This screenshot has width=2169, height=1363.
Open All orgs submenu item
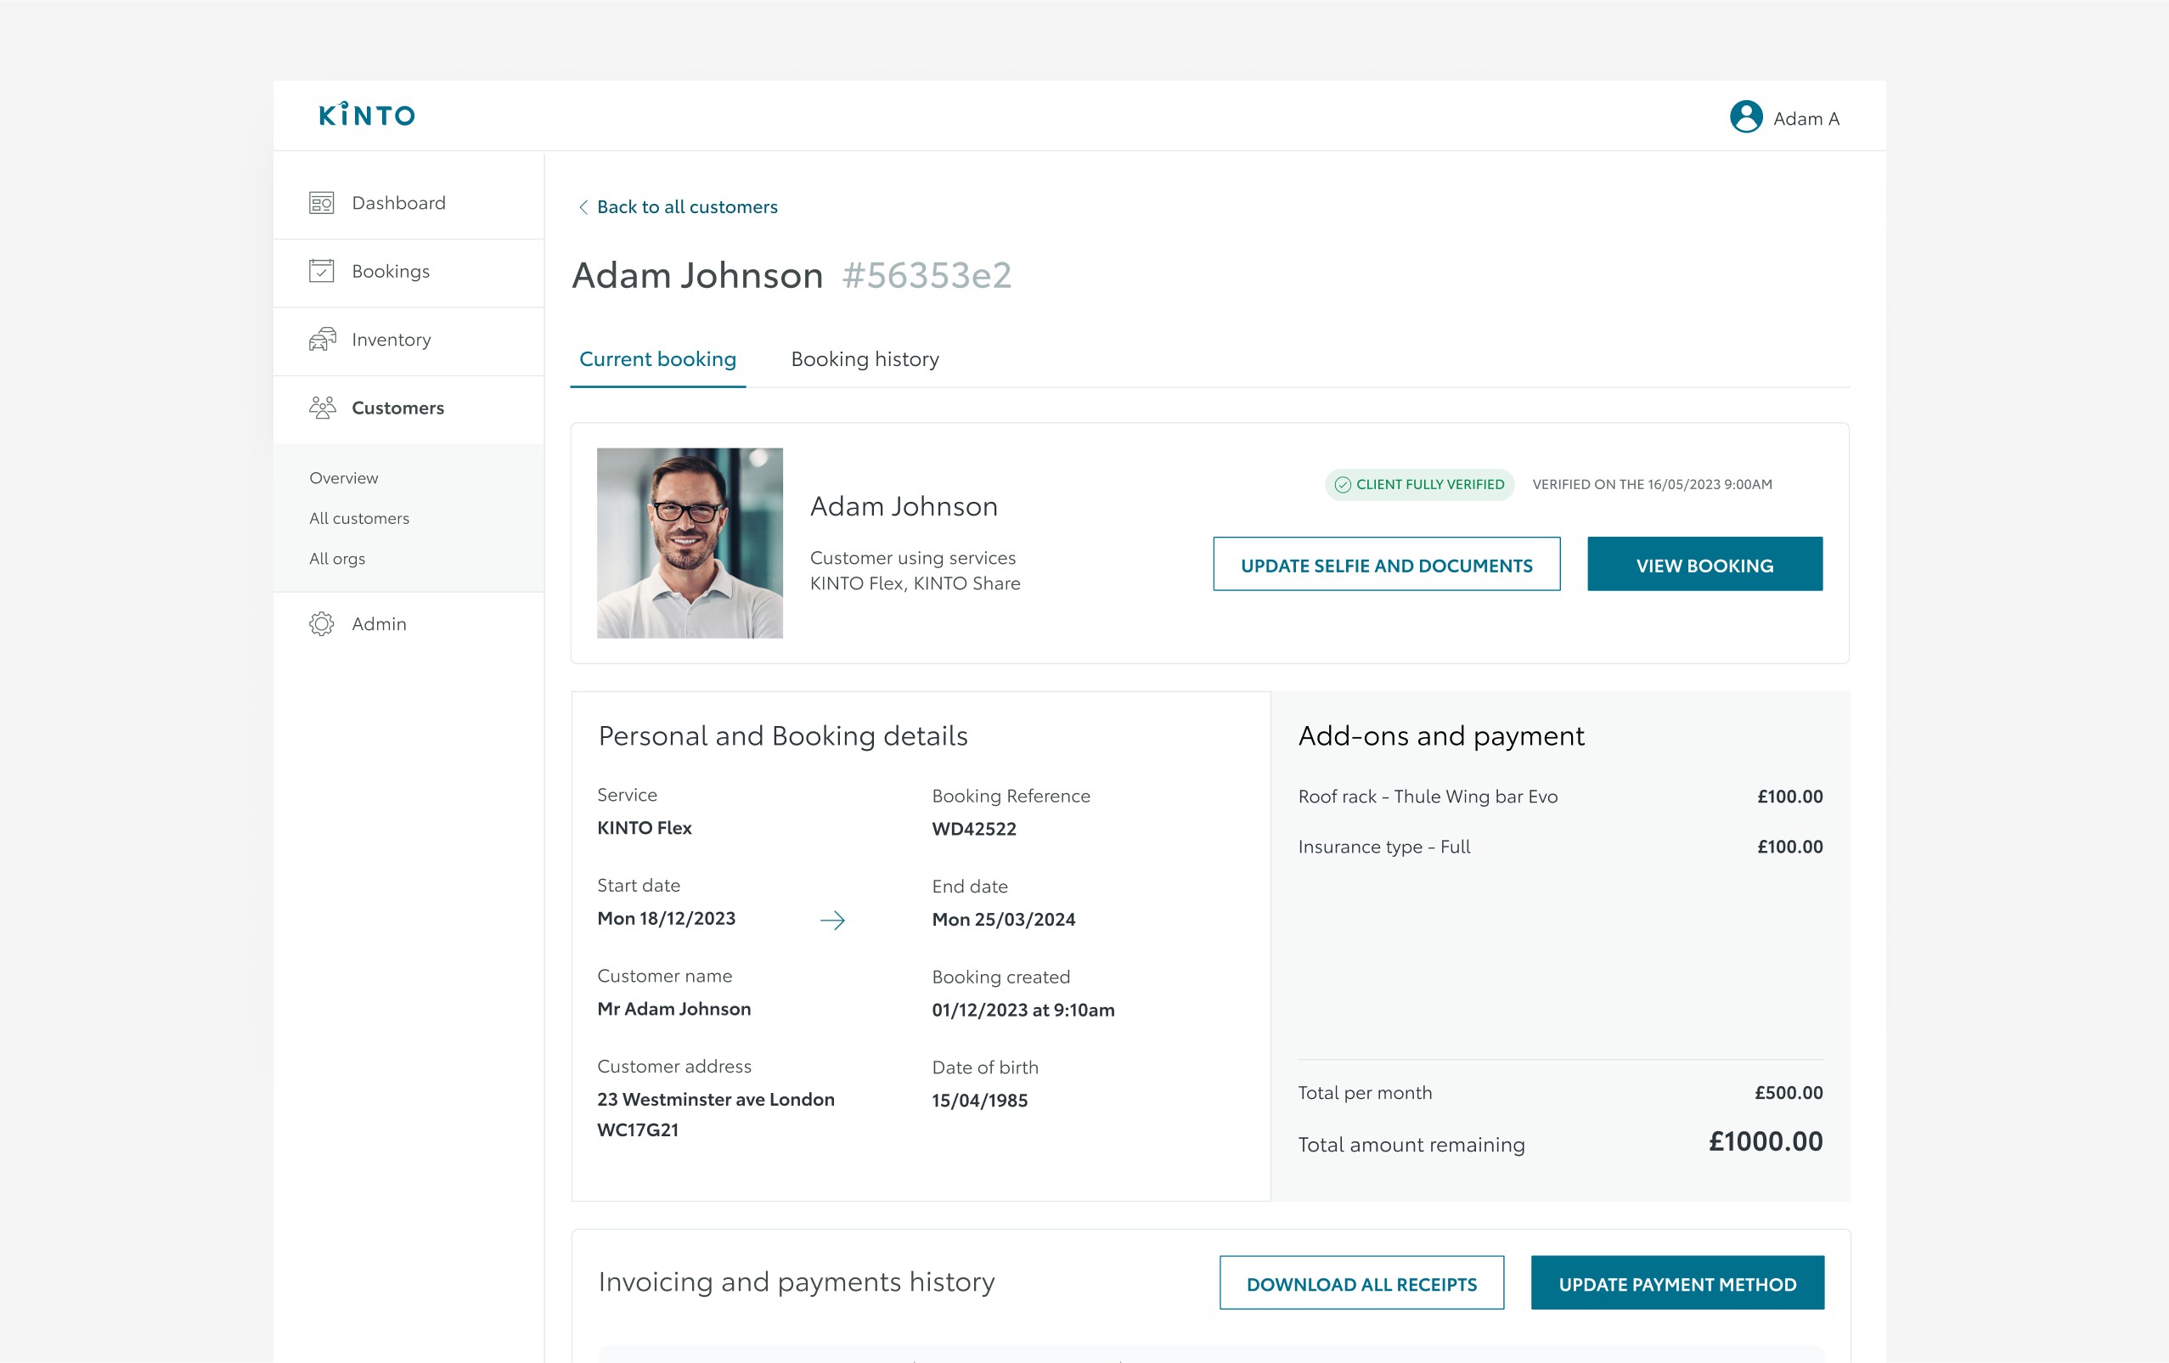[337, 559]
